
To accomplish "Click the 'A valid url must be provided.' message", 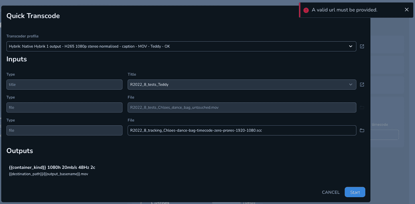I will click(344, 10).
